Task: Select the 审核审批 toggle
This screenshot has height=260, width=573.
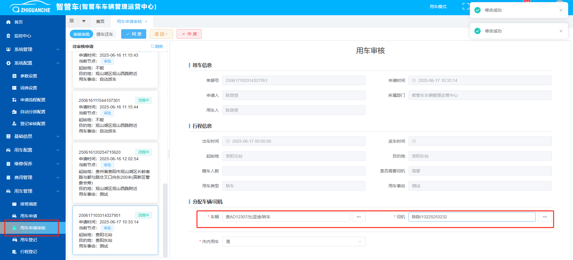Action: 81,34
